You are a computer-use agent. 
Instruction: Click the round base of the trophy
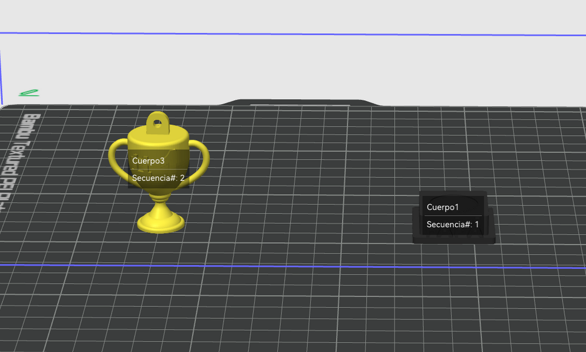pyautogui.click(x=161, y=223)
